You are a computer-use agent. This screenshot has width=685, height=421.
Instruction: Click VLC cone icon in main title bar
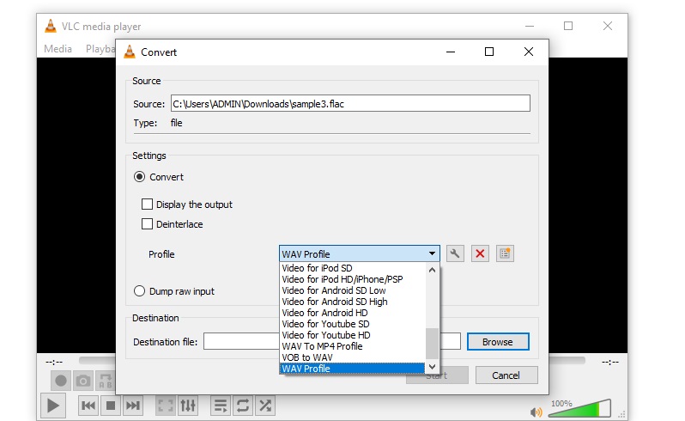51,27
